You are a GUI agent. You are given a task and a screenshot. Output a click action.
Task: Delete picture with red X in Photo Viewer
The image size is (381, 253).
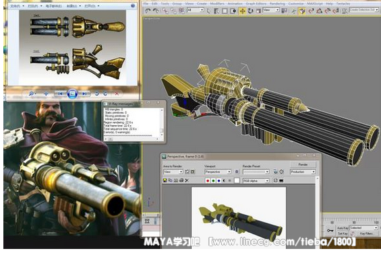coord(117,94)
